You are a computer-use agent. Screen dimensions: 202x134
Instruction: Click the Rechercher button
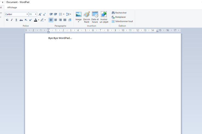pyautogui.click(x=119, y=13)
